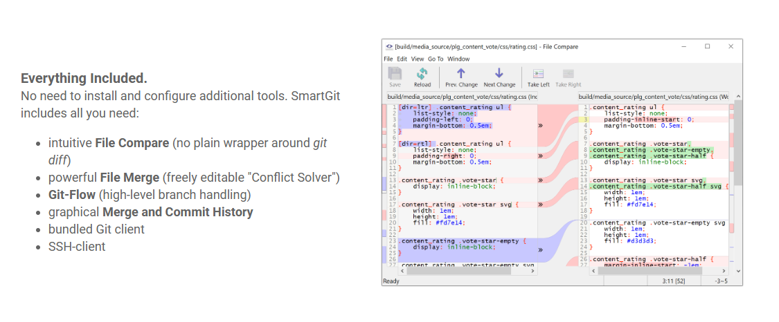Click padding-inline-start: 0; in right pane
The width and height of the screenshot is (779, 322).
click(649, 120)
